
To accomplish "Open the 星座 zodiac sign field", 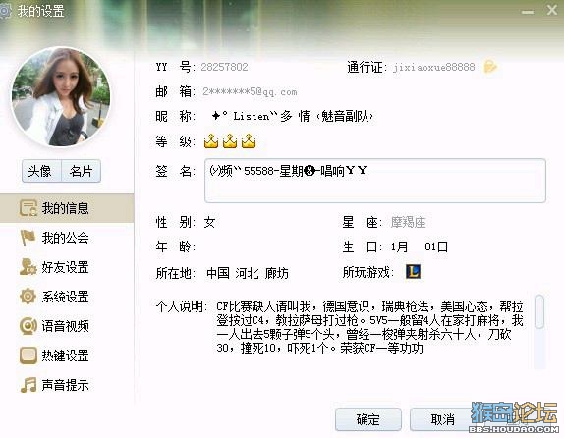I will (408, 222).
